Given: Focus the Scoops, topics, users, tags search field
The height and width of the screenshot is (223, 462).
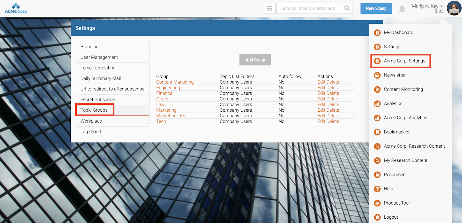Looking at the screenshot, I should (x=309, y=8).
